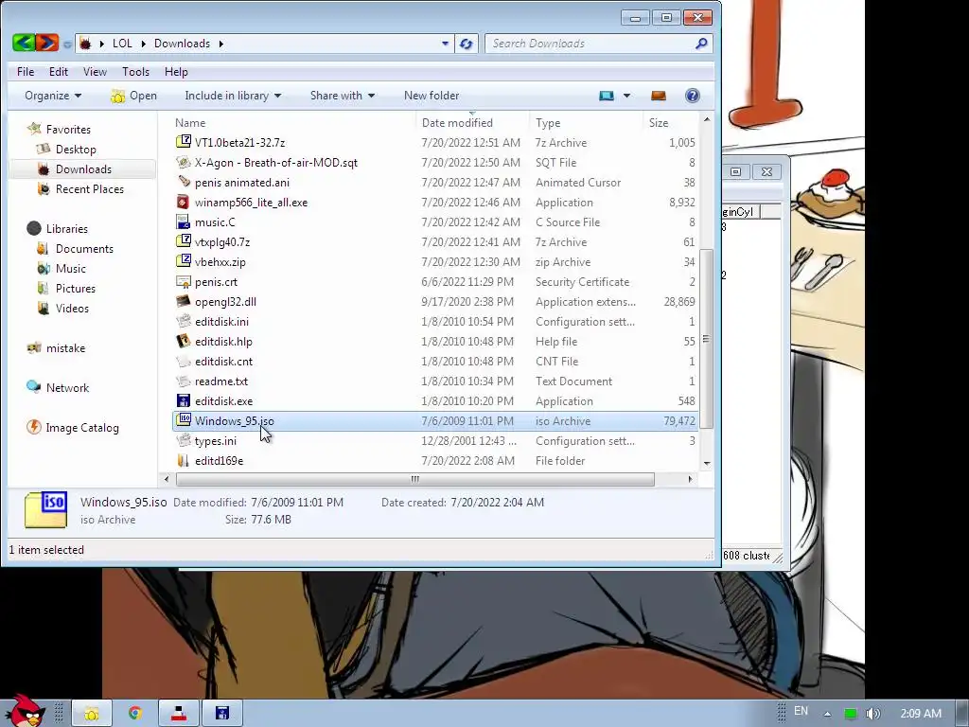
Task: Click the penis.crt certificate file icon
Action: 183,281
